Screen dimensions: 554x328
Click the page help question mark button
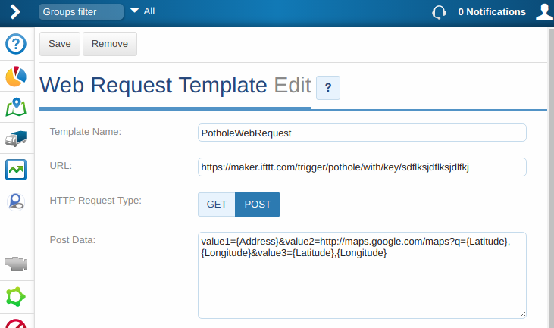pyautogui.click(x=328, y=88)
